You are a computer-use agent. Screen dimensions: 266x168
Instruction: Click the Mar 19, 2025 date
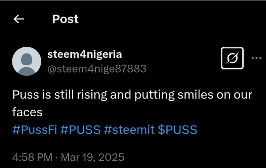click(93, 157)
